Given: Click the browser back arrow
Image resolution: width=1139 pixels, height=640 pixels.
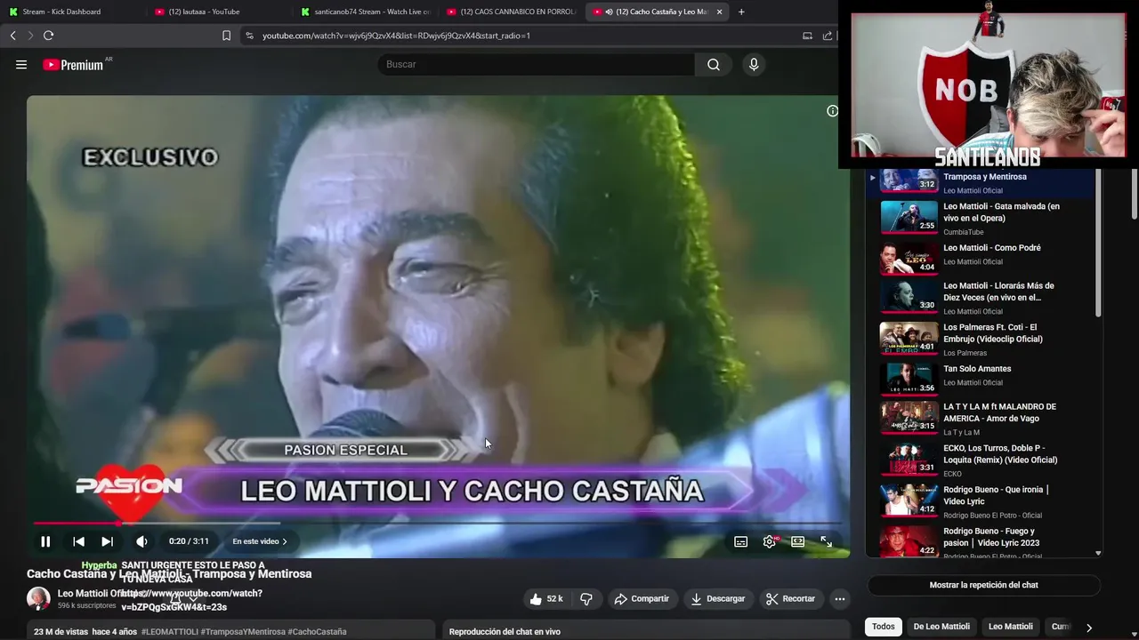Looking at the screenshot, I should pos(12,36).
